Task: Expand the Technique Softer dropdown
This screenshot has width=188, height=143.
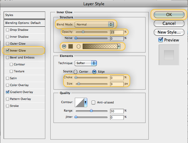Action: coord(86,63)
